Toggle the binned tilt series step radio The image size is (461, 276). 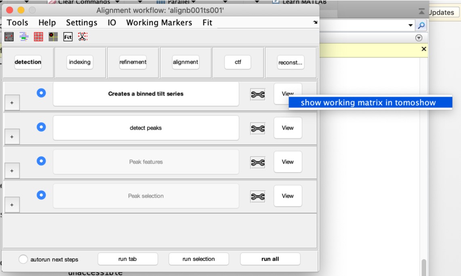tap(41, 93)
